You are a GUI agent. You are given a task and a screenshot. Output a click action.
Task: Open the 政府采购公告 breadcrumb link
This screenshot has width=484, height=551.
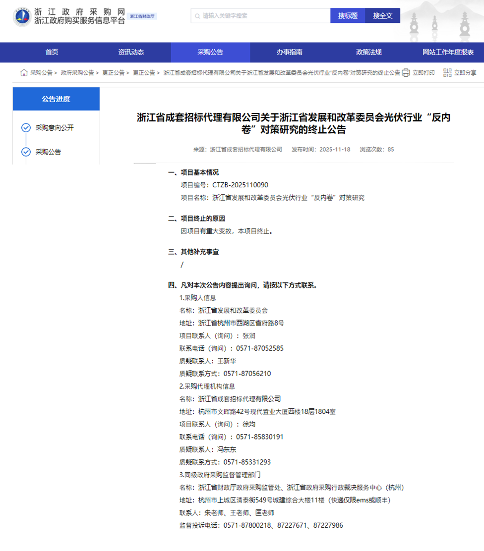(77, 73)
